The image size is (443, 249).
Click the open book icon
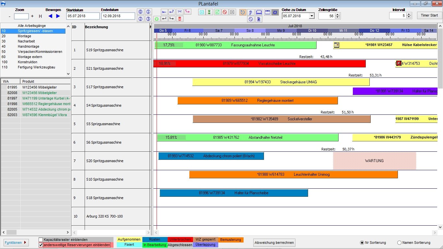259,12
